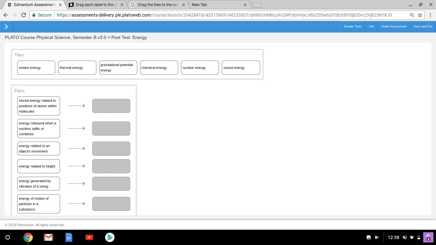The width and height of the screenshot is (436, 245).
Task: Go back to the previous page
Action: point(6,15)
